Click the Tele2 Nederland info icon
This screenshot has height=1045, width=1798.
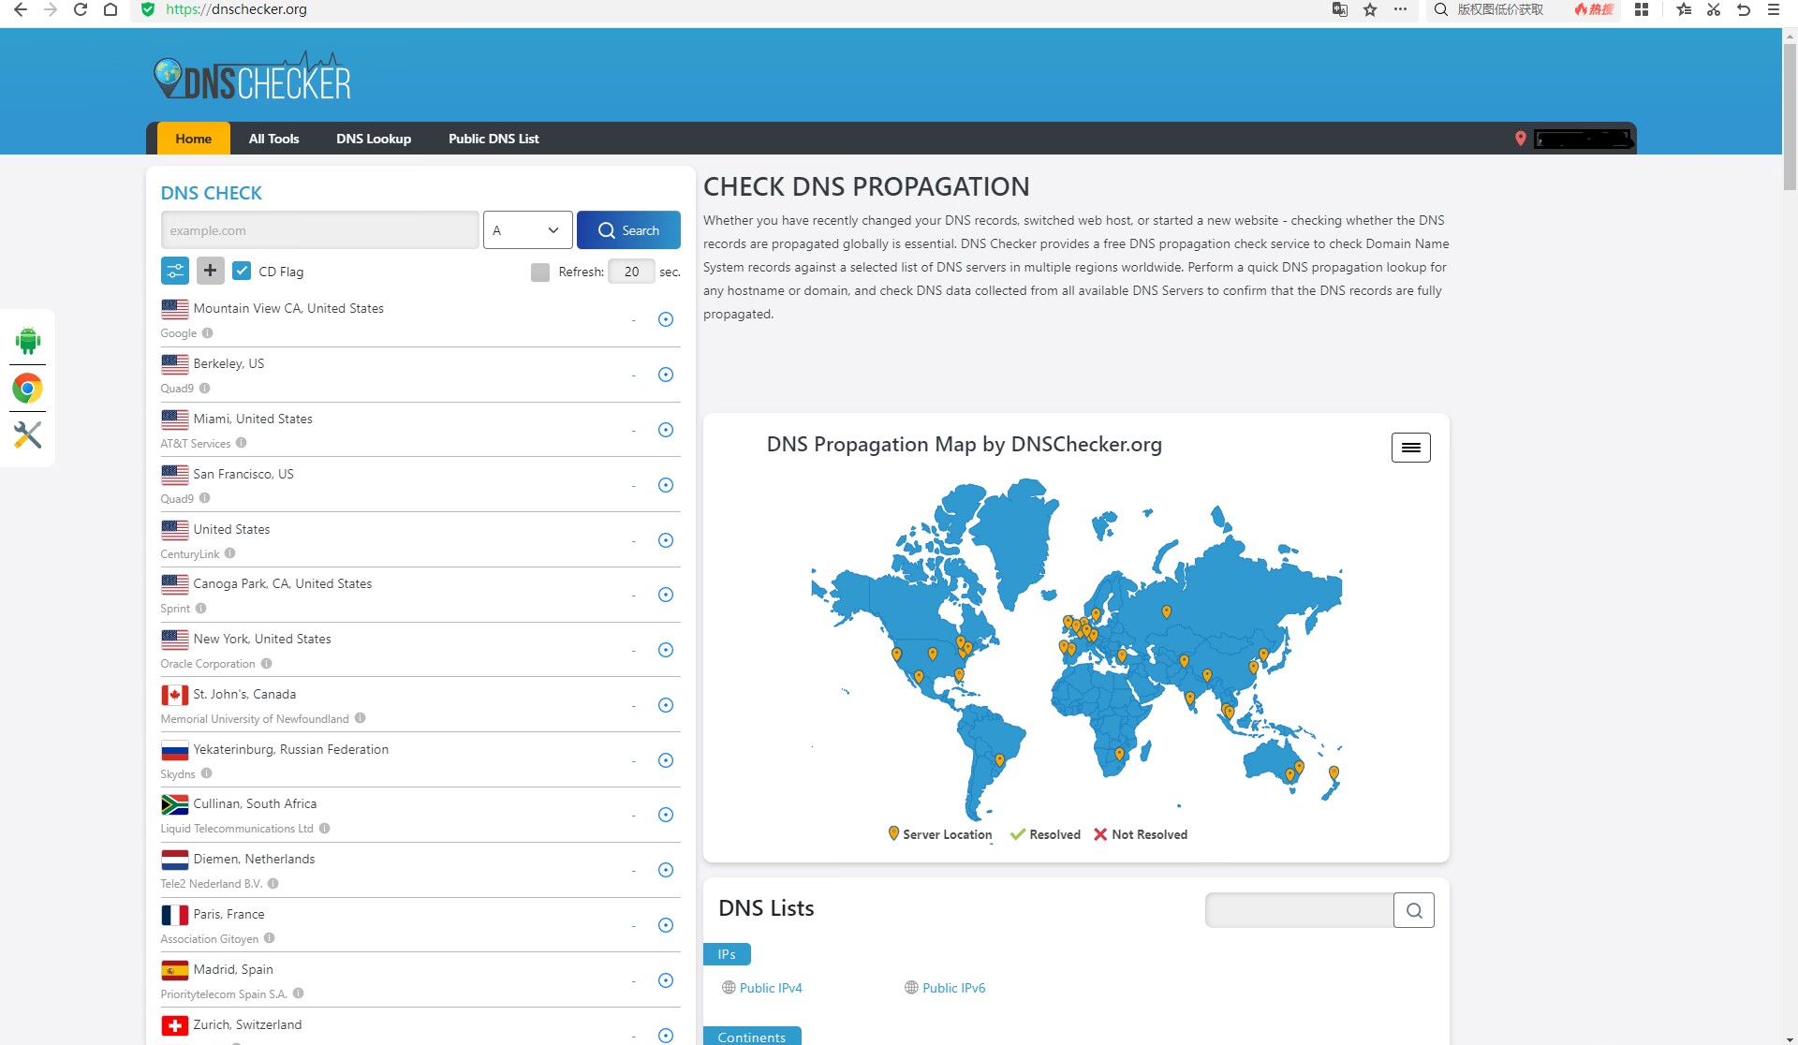tap(273, 884)
